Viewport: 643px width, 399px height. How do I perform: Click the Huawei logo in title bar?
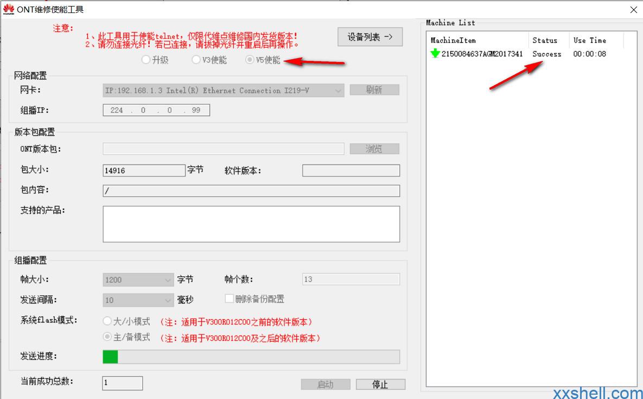(x=9, y=9)
